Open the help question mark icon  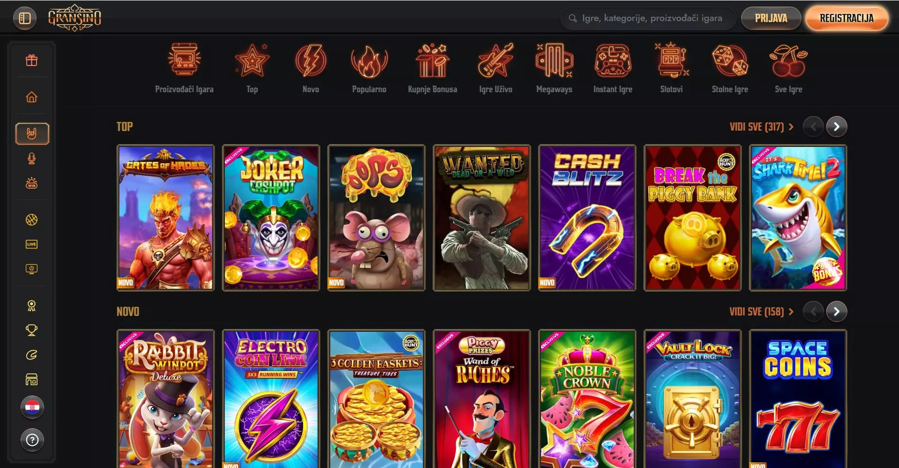tap(32, 440)
